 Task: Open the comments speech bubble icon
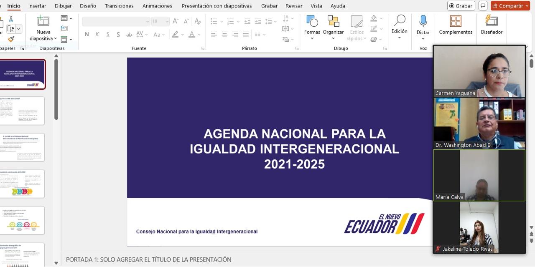click(x=483, y=6)
